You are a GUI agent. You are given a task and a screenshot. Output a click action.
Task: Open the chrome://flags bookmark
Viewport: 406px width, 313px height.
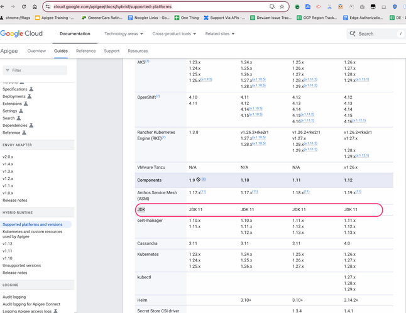tap(15, 18)
